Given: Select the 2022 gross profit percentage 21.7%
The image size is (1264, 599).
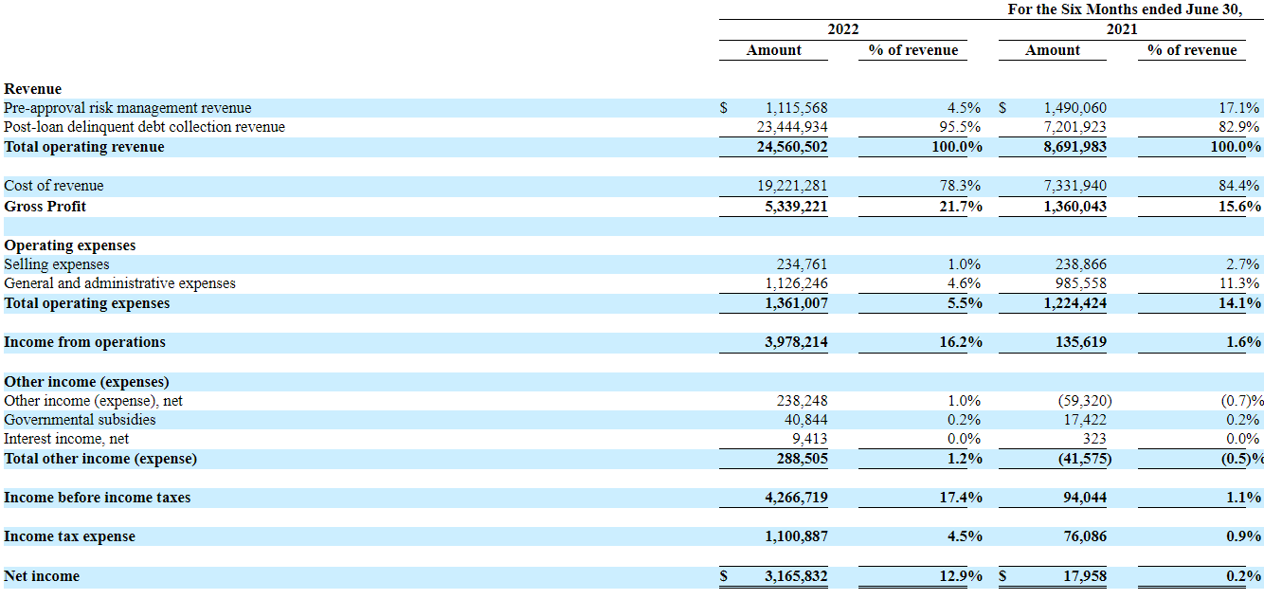Looking at the screenshot, I should click(x=961, y=207).
